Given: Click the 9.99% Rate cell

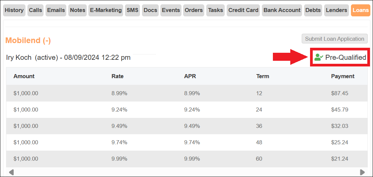Looking at the screenshot, I should [x=120, y=159].
